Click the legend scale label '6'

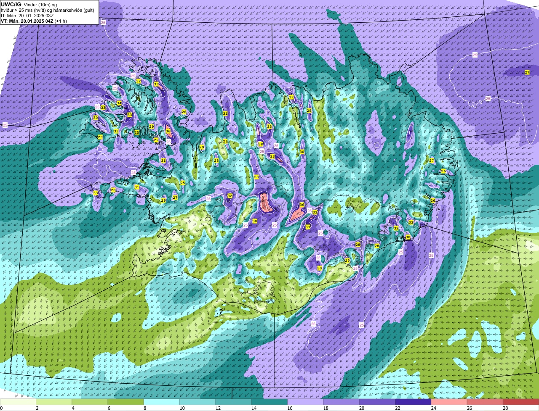(x=109, y=408)
